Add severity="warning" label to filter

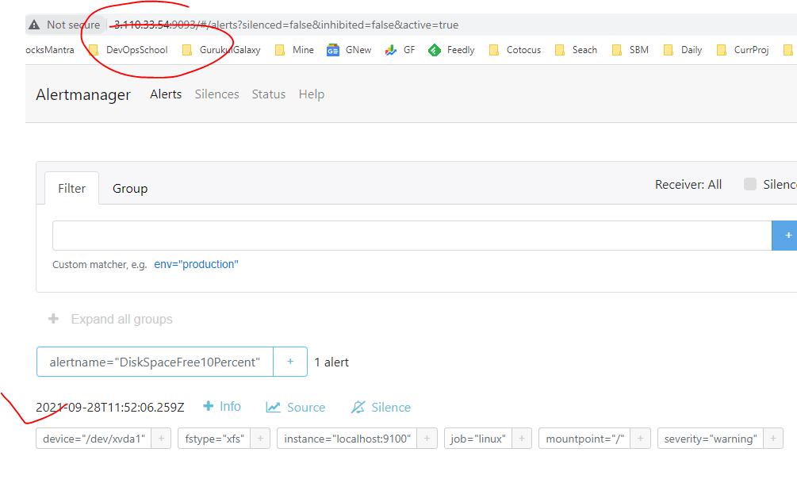pos(773,439)
